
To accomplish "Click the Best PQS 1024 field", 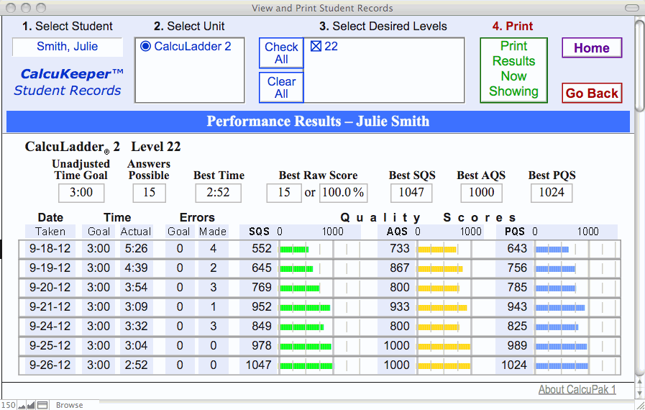I will click(x=552, y=193).
